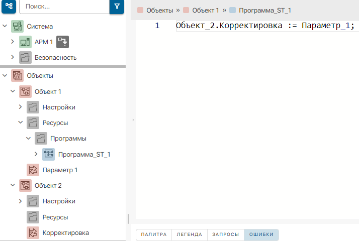This screenshot has height=241, width=359.
Task: Open the Запросы tab
Action: [x=226, y=234]
